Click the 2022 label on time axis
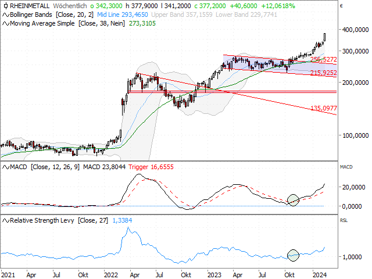This screenshot has height=279, width=372. pos(111,275)
